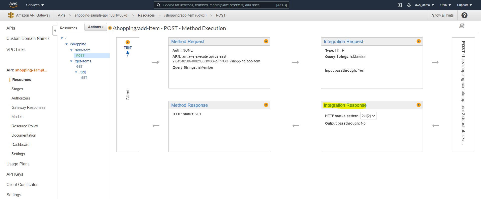This screenshot has width=481, height=199.
Task: Go to APIs breadcrumb
Action: click(61, 15)
